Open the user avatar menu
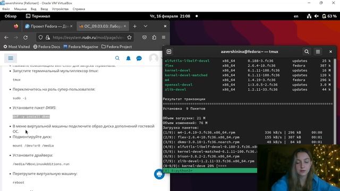The image size is (340, 191). 154,58
